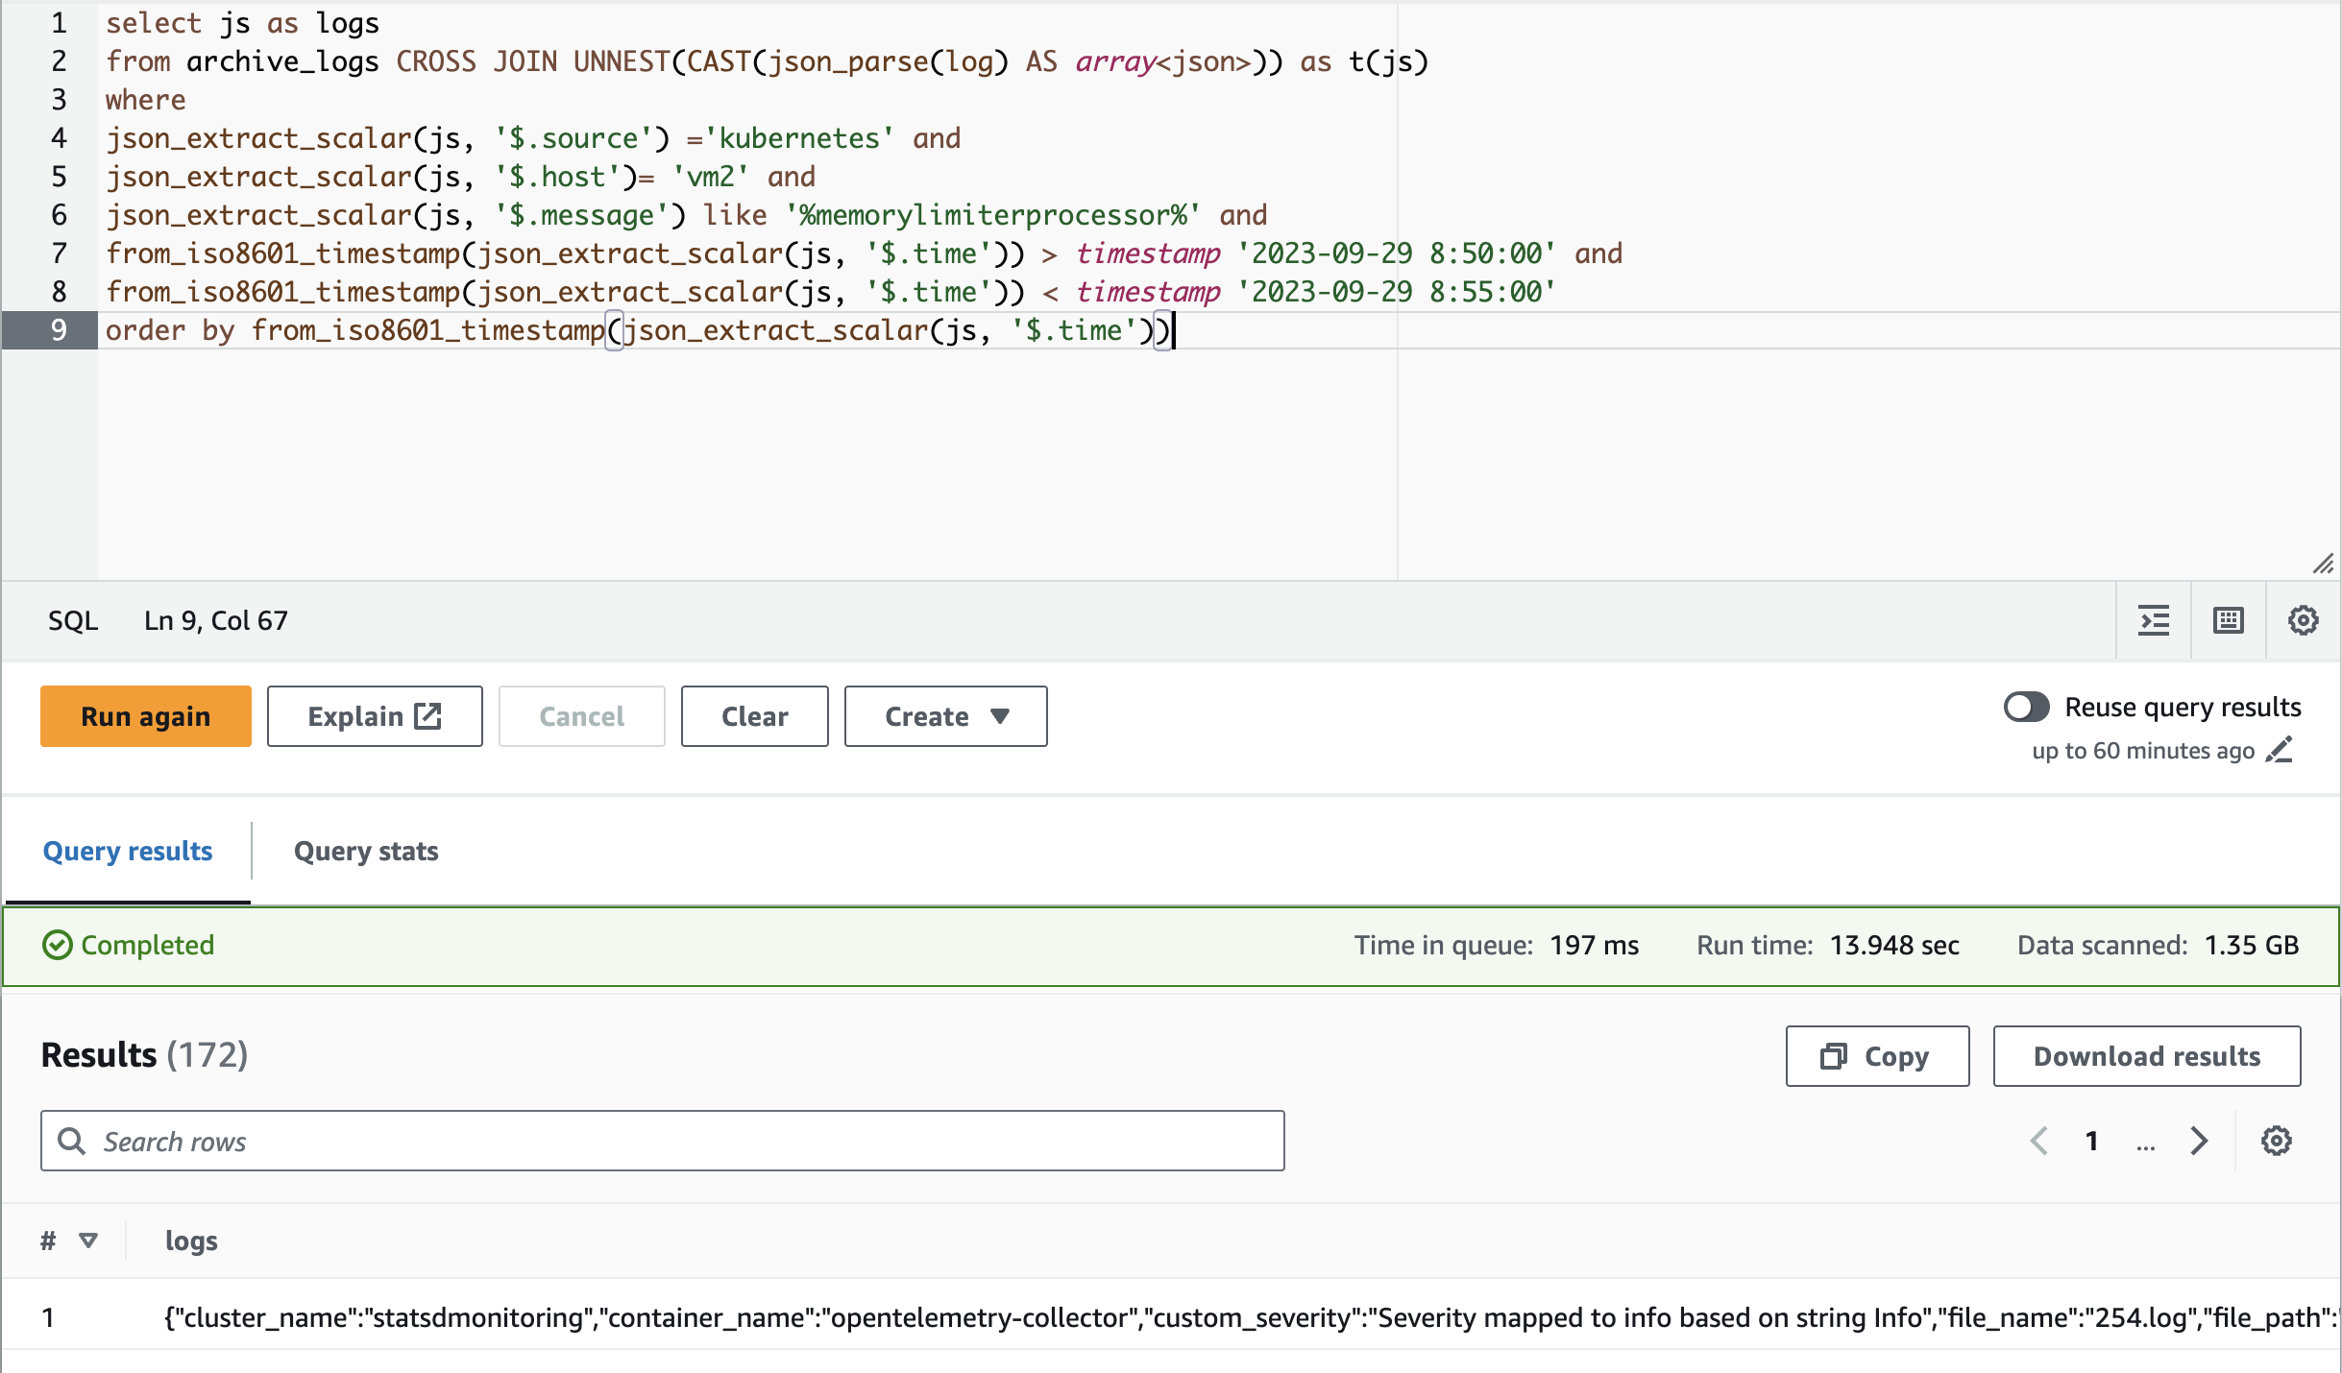Open results table preferences gear
Screen dimensions: 2342x1373
pos(2276,1141)
